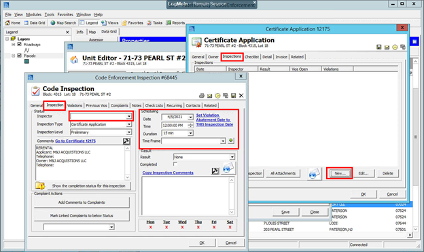This screenshot has height=252, width=424.
Task: Open the Time Frame dropdown
Action: [x=223, y=141]
